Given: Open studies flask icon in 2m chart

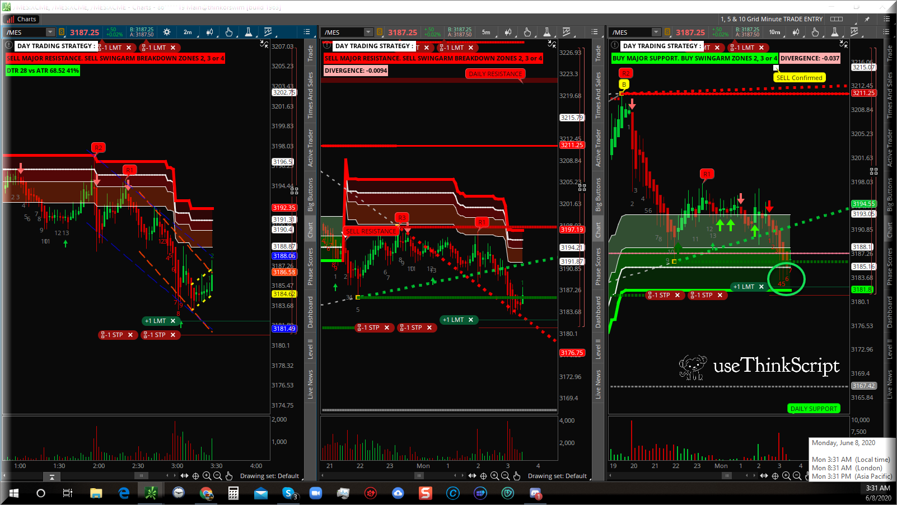Looking at the screenshot, I should [249, 32].
